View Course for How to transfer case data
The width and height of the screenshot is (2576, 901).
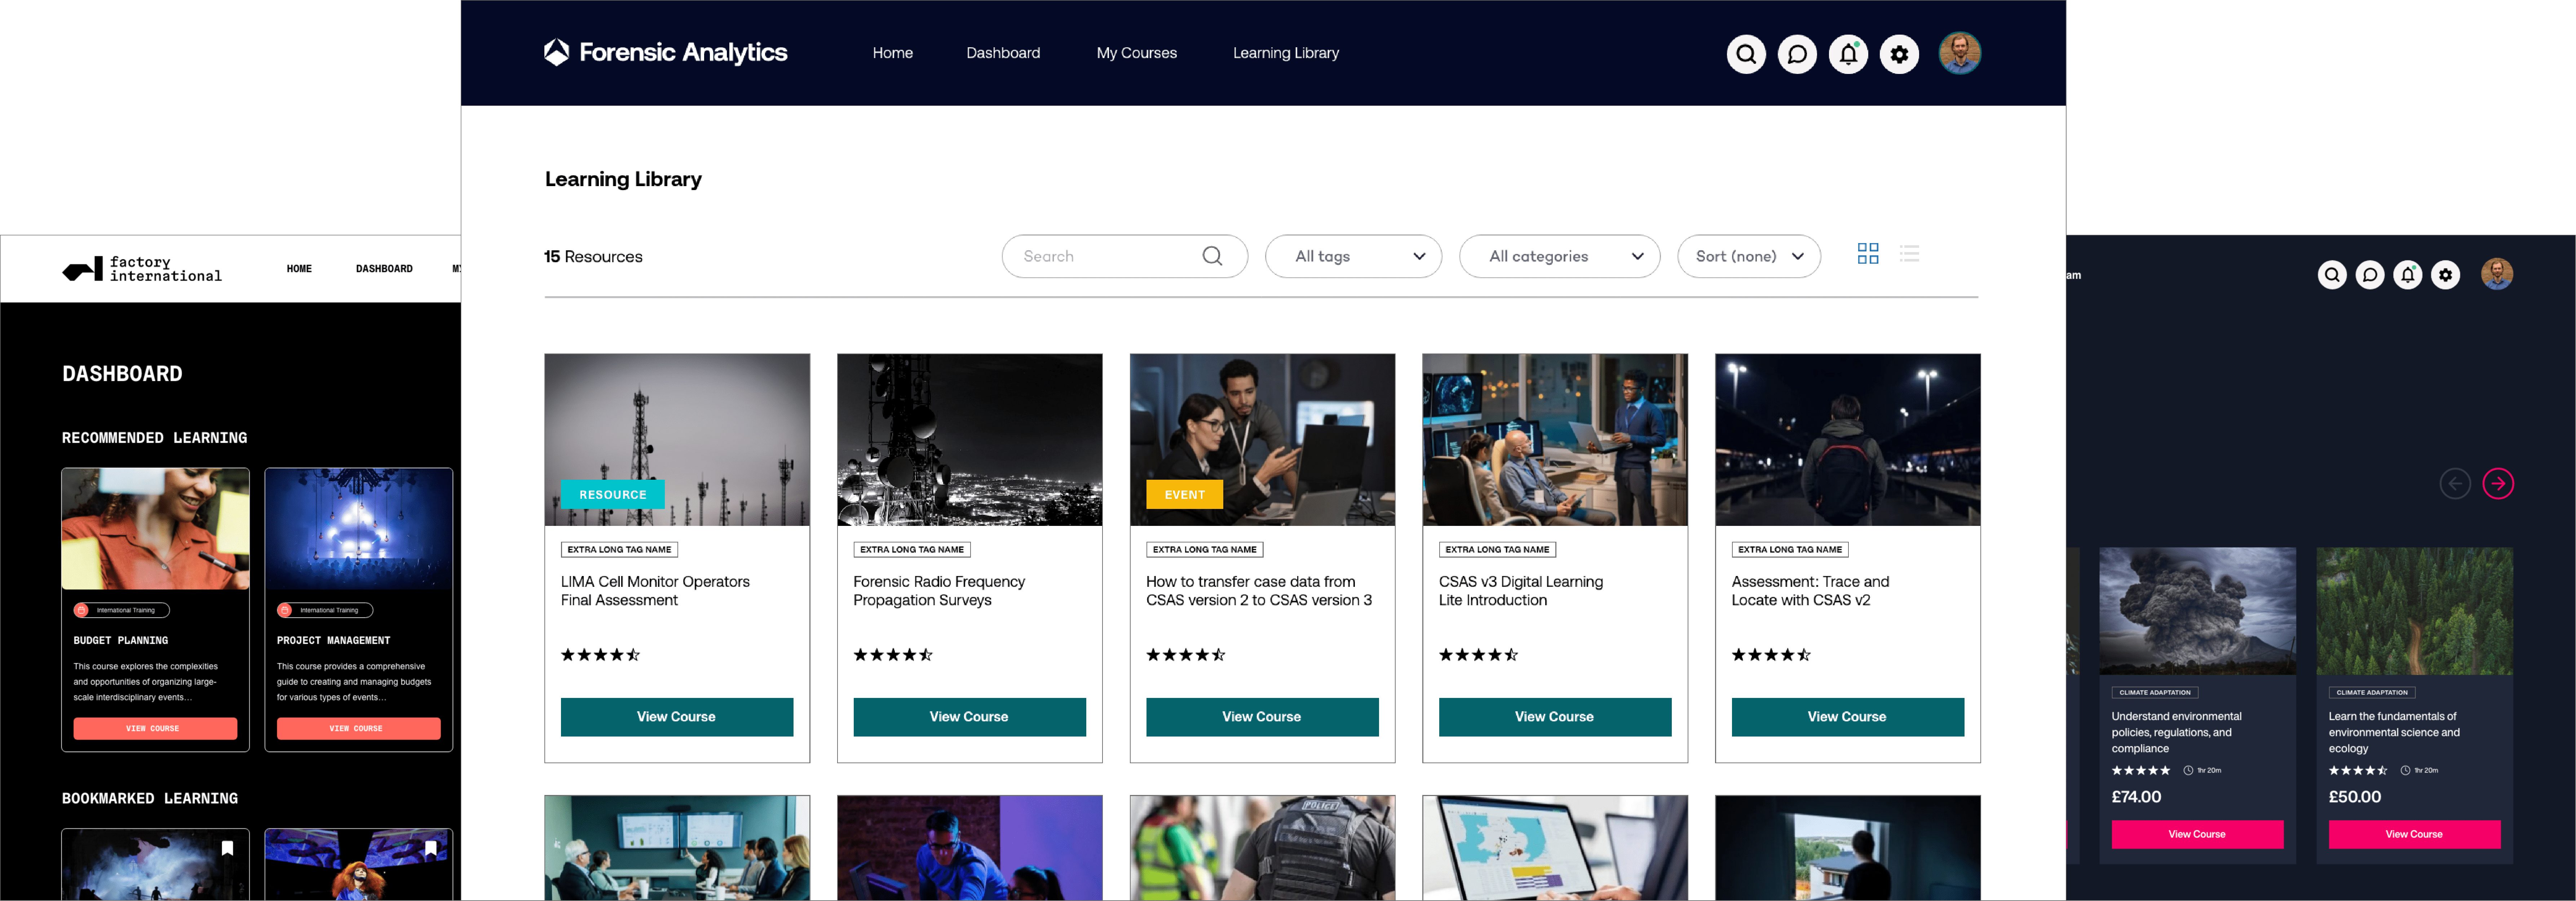(1262, 717)
